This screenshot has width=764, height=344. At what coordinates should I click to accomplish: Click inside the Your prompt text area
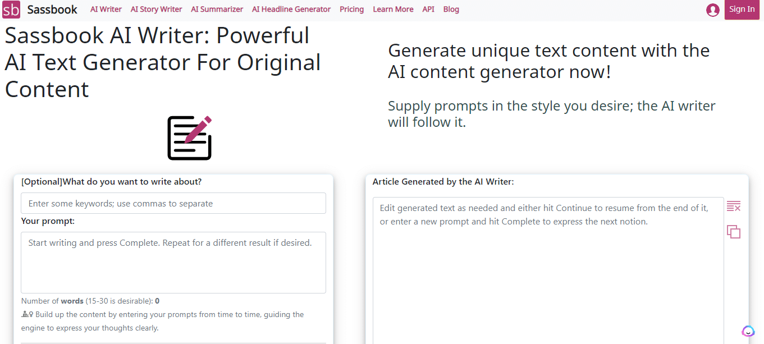pos(173,263)
